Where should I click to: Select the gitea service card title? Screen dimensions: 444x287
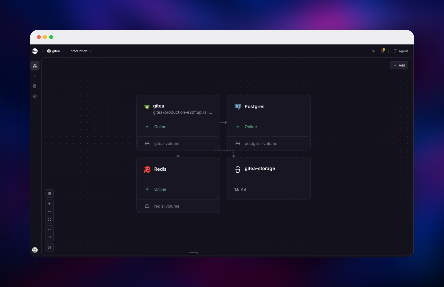coord(159,106)
